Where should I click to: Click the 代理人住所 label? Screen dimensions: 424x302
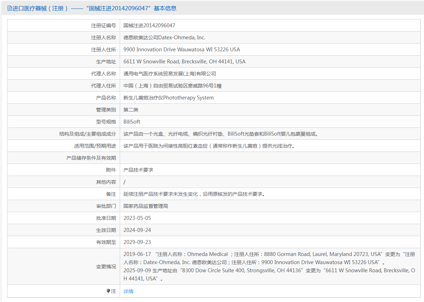point(103,86)
